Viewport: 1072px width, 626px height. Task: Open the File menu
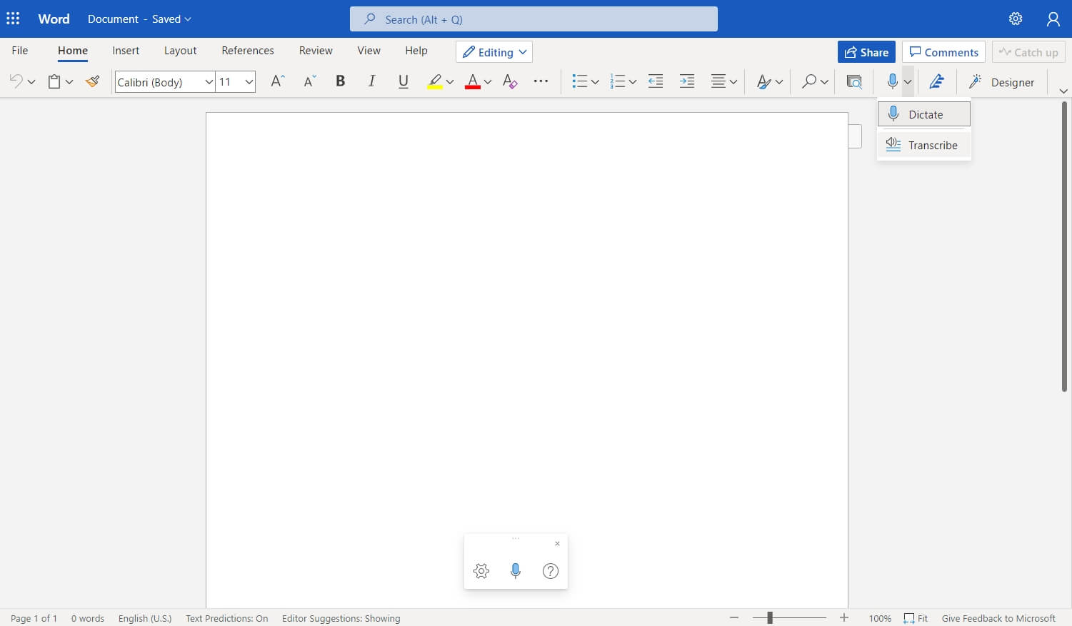[x=20, y=51]
